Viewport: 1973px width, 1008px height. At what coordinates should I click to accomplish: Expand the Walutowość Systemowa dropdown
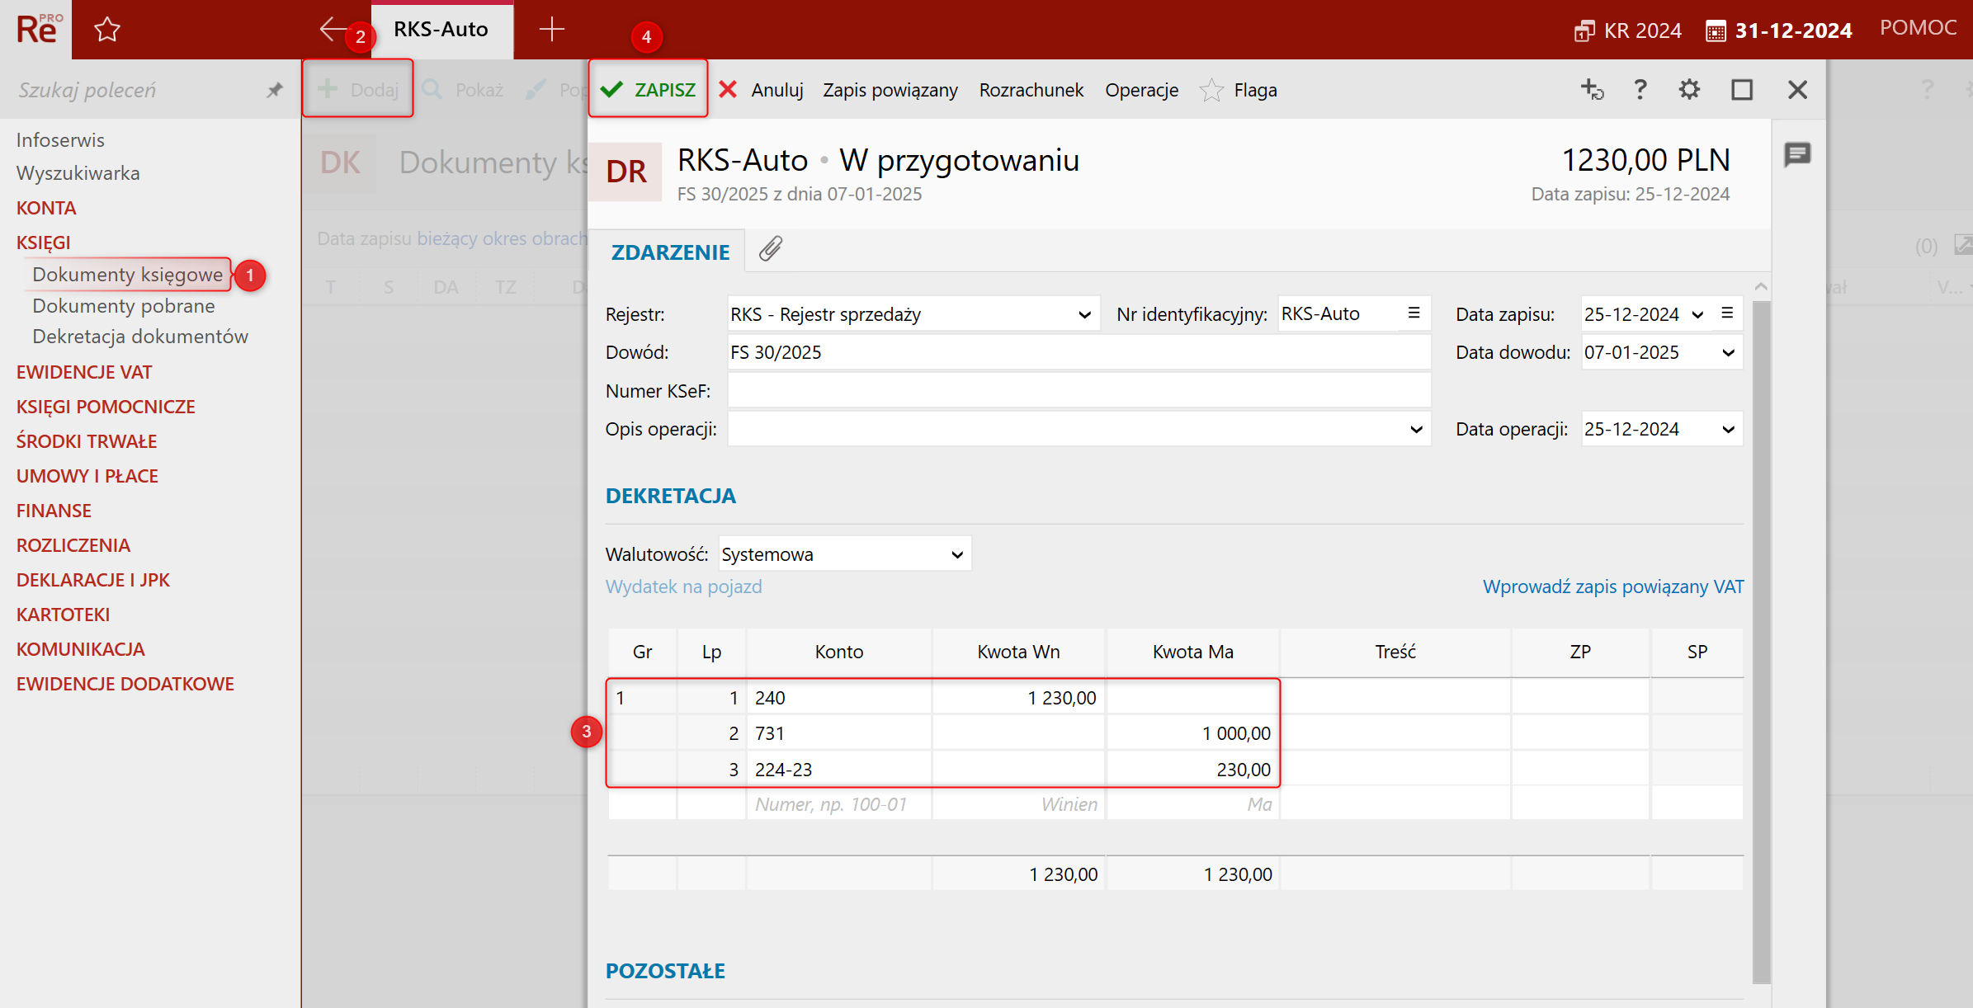point(956,554)
